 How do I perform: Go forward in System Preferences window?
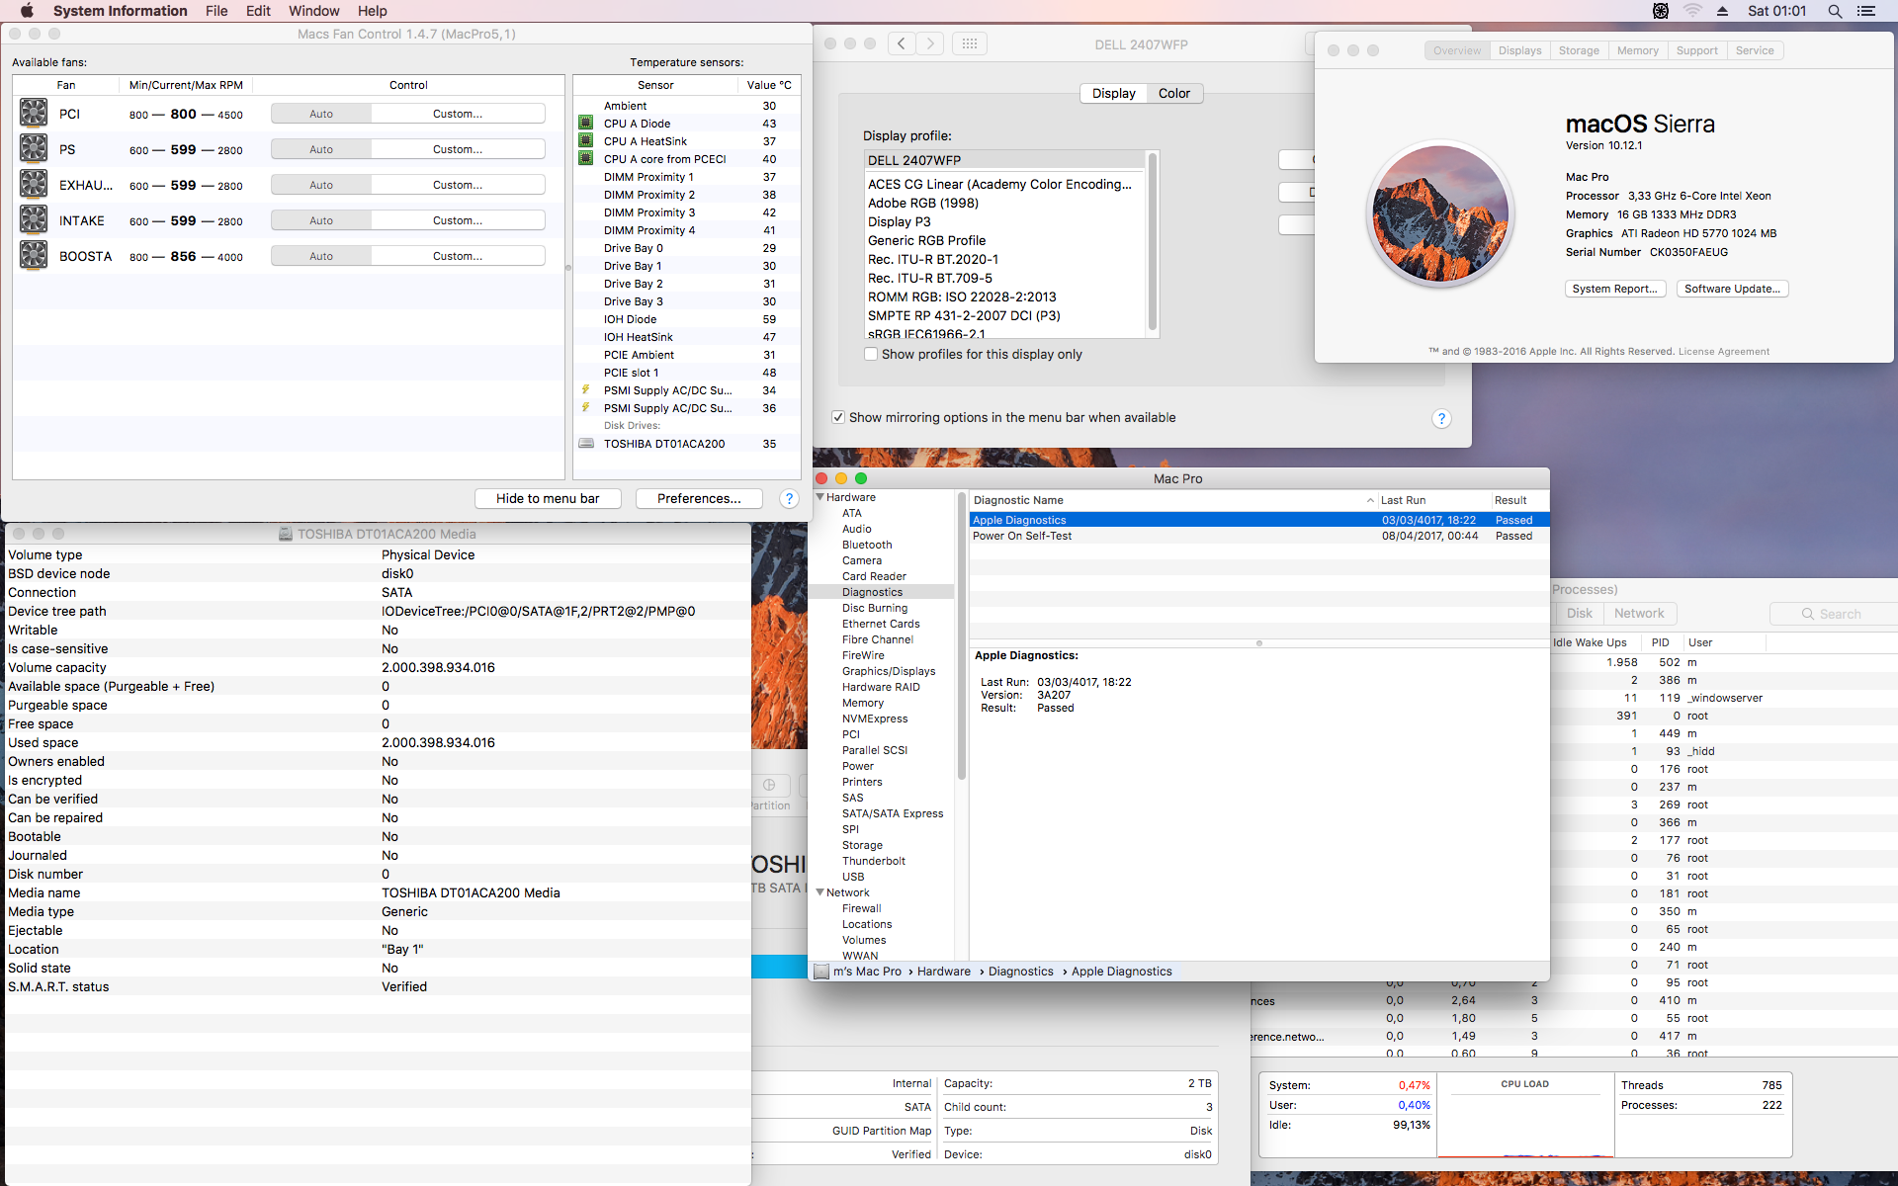pyautogui.click(x=929, y=43)
